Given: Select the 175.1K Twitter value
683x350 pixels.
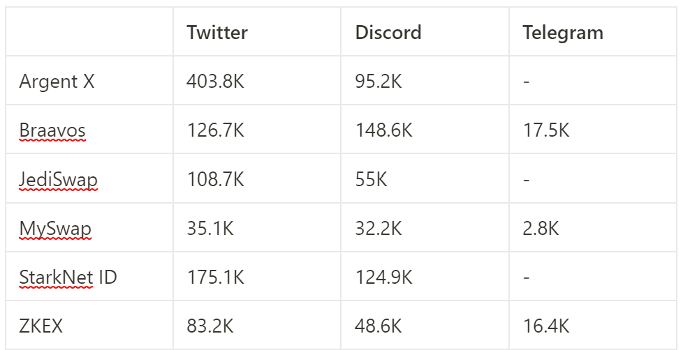Looking at the screenshot, I should [x=215, y=277].
